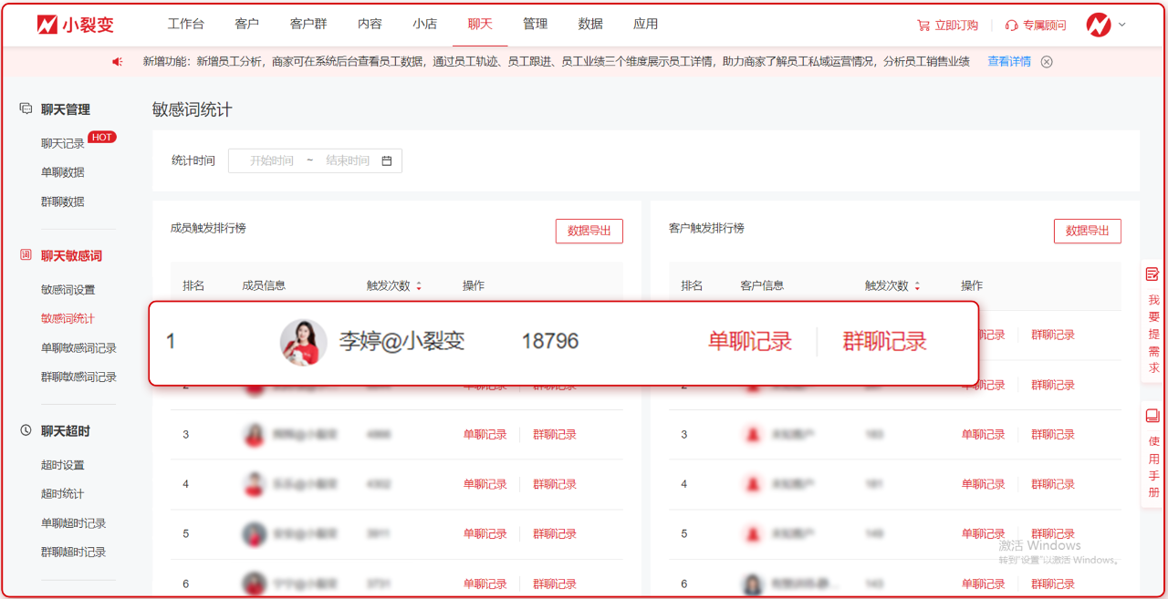
Task: Switch to the 客户群 top tab
Action: 308,25
